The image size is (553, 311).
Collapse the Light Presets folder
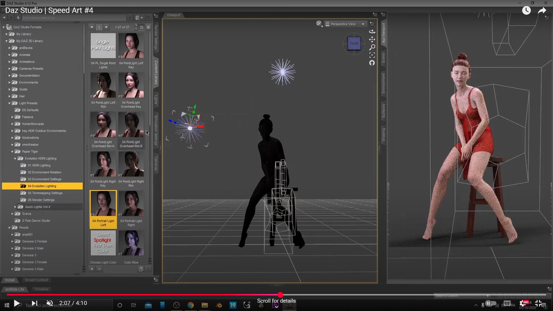pyautogui.click(x=9, y=103)
